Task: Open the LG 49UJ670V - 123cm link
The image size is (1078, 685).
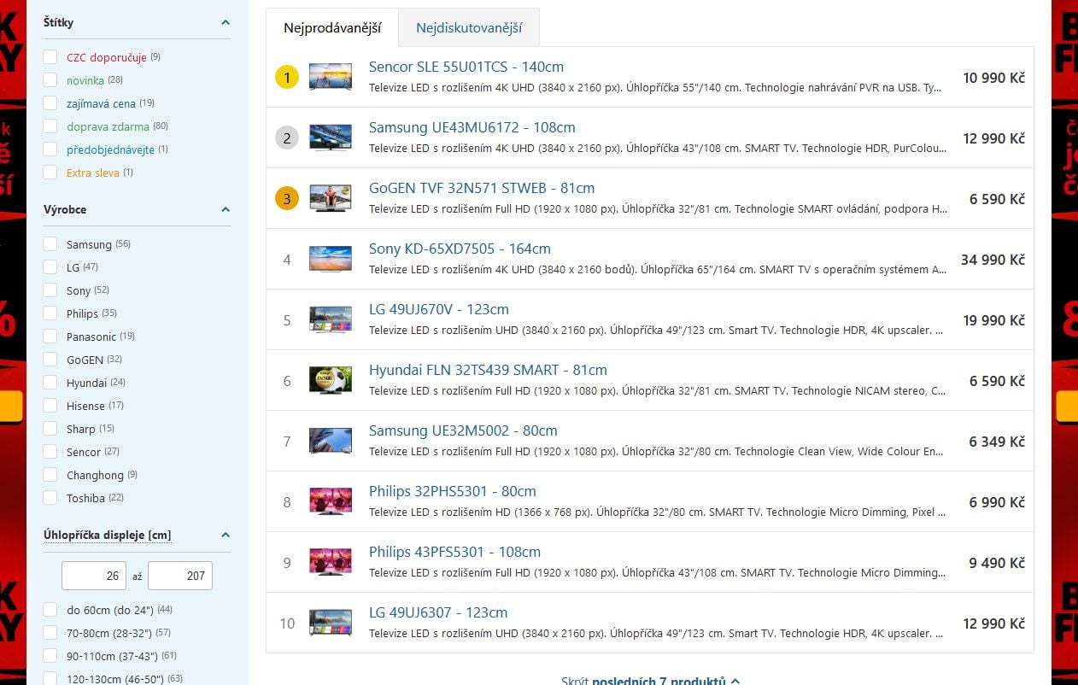Action: [438, 309]
